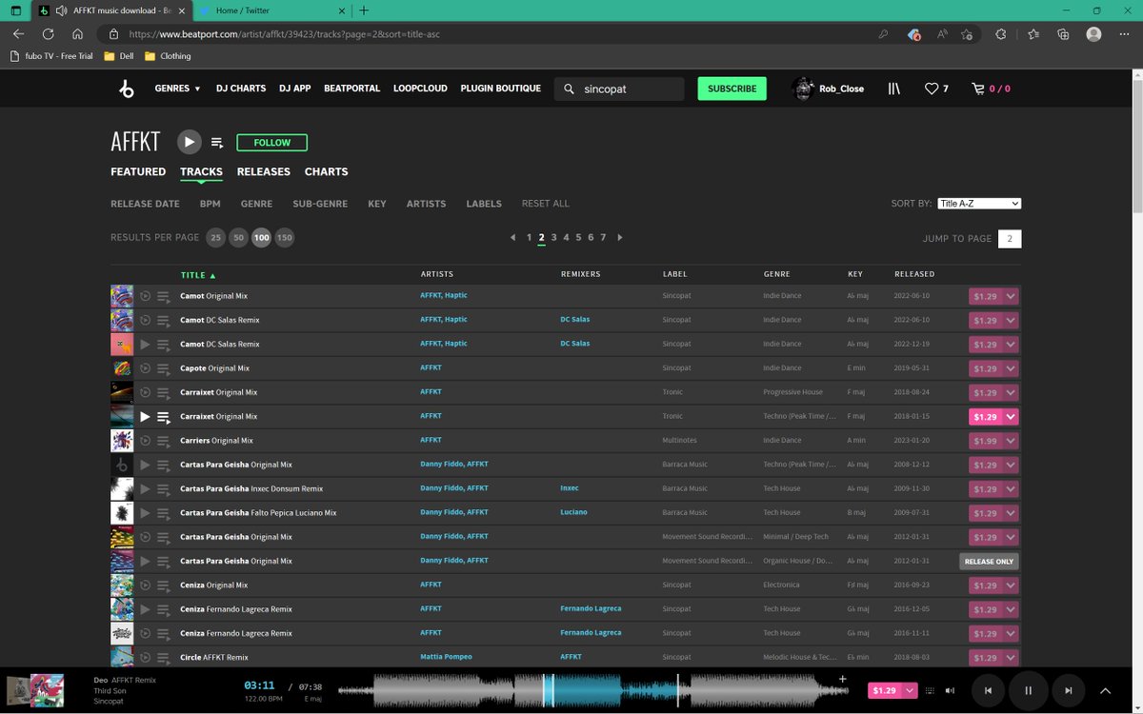
Task: Play Carraixet Tronic Techno track
Action: 145,417
